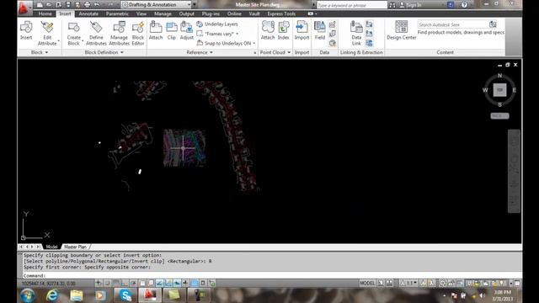Toggle Infer Constraints in status bar

[x=99, y=283]
